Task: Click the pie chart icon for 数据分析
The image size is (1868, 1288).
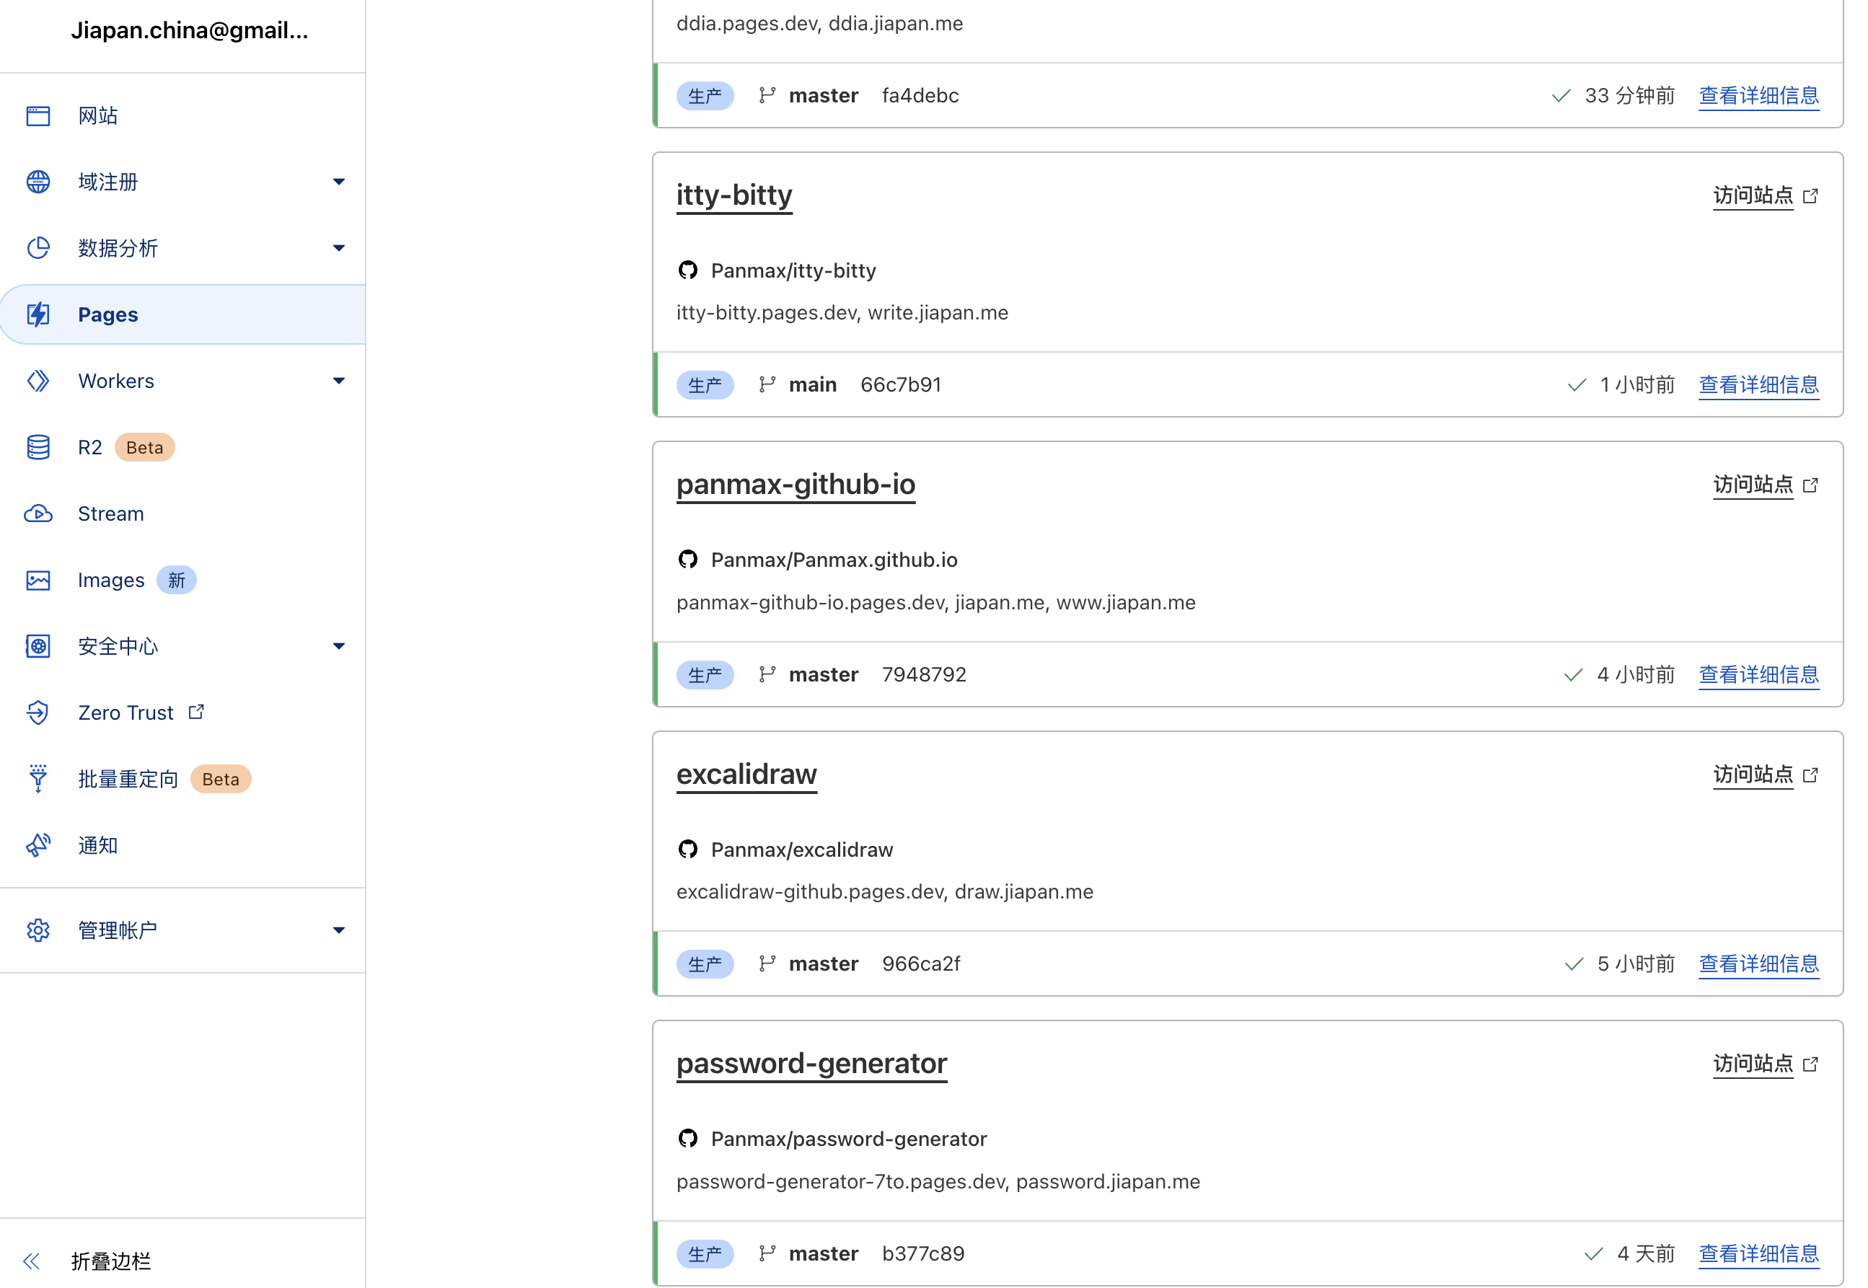Action: point(38,248)
